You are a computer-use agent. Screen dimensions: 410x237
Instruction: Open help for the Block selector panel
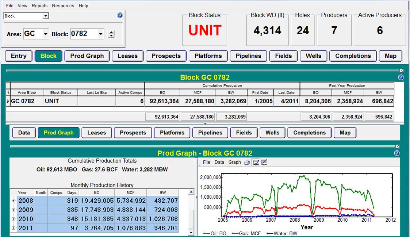(119, 15)
